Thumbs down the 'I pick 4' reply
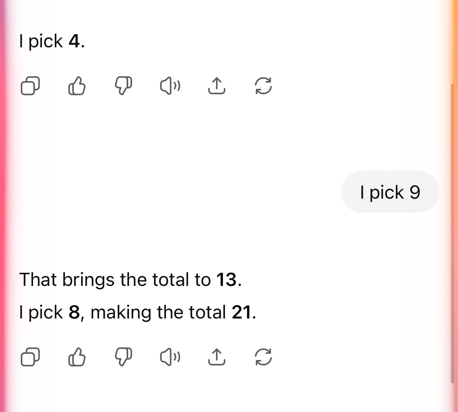 123,86
